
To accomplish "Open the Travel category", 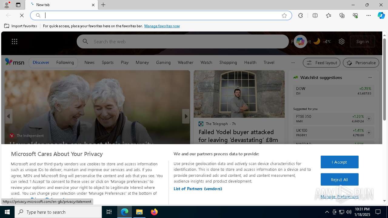I will (269, 62).
